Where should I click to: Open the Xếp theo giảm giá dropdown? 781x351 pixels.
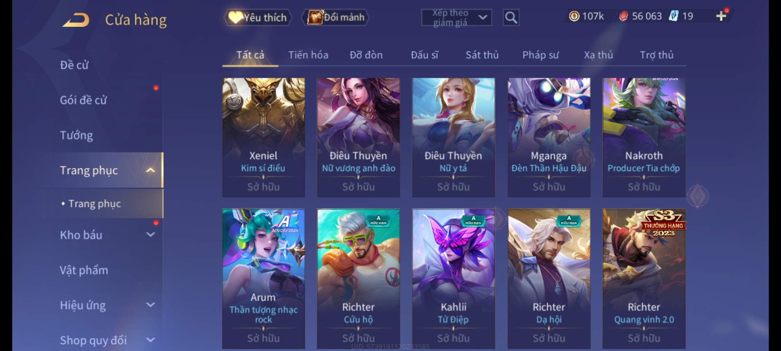click(456, 18)
